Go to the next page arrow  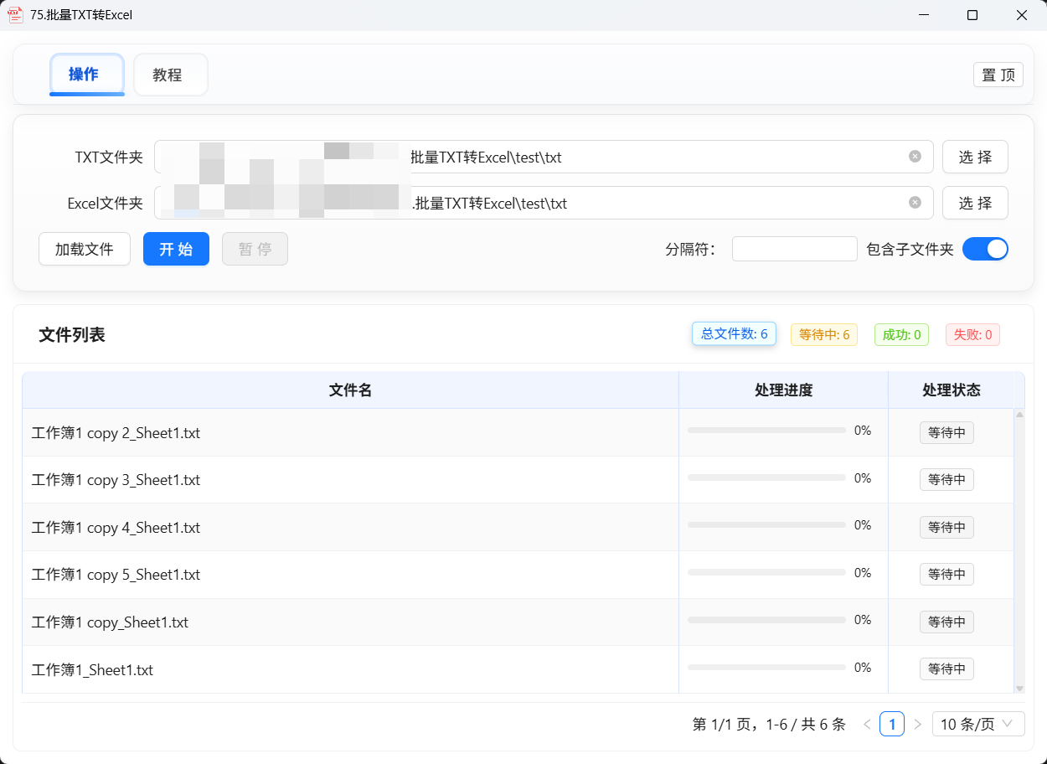(x=917, y=724)
